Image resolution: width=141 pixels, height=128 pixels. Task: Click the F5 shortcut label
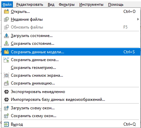125,27
